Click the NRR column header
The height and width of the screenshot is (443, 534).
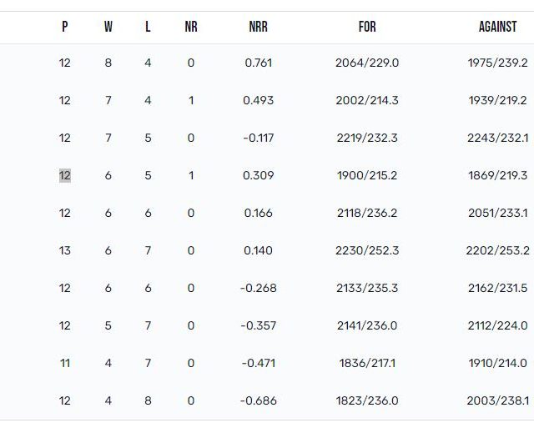click(x=258, y=27)
